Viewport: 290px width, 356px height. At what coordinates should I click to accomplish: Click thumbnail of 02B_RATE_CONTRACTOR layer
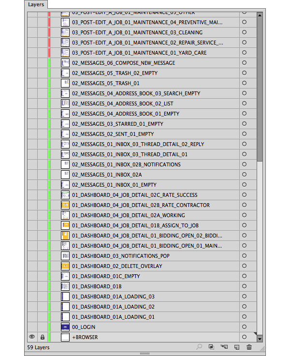[x=65, y=205]
